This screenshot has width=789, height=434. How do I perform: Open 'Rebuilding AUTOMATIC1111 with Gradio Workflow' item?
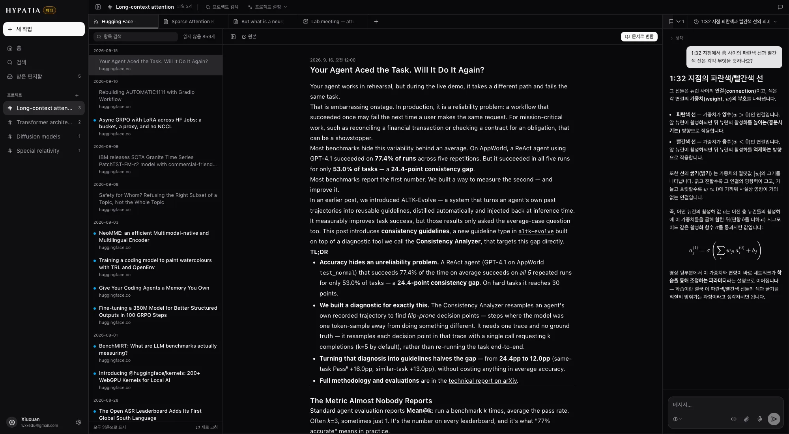click(x=155, y=99)
